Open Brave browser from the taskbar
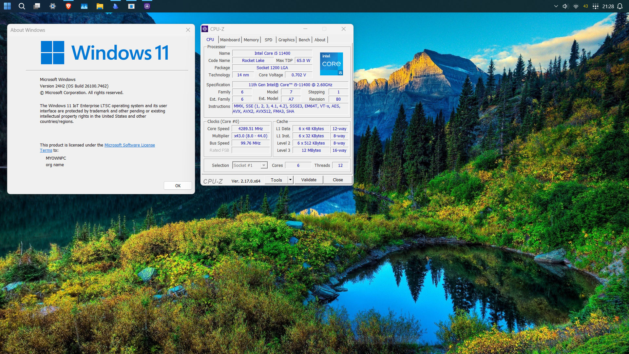This screenshot has height=354, width=629. click(x=68, y=6)
